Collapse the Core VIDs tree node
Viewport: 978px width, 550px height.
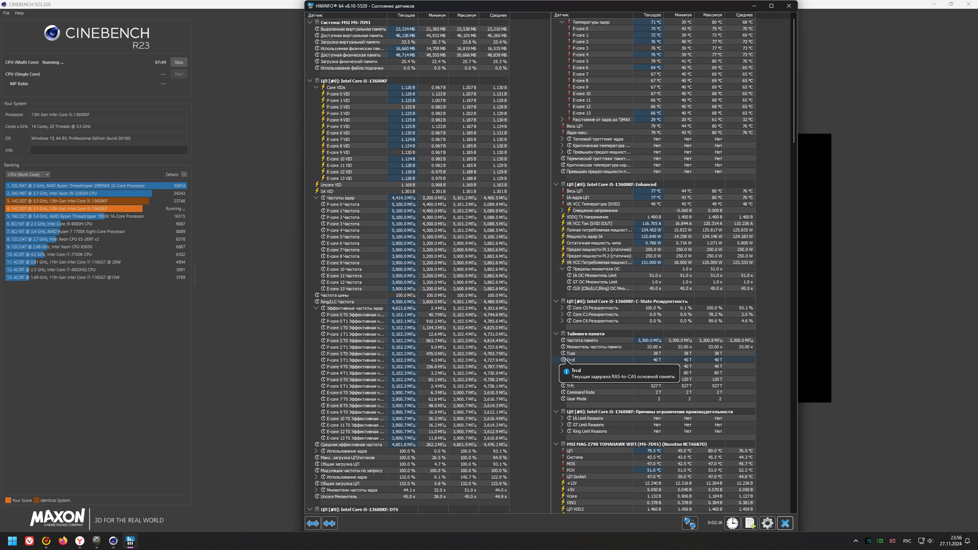click(316, 87)
